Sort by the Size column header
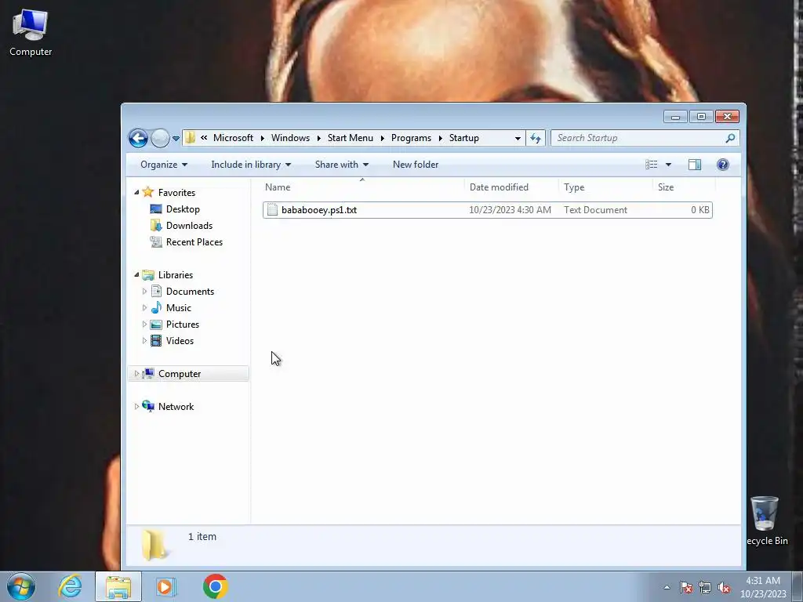 pyautogui.click(x=684, y=187)
